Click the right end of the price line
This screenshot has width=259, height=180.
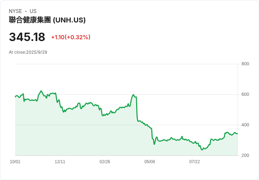(237, 133)
